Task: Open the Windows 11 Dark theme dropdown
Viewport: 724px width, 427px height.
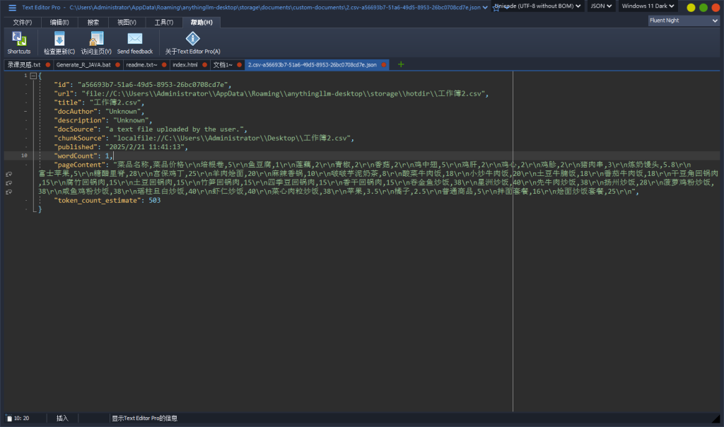Action: (x=648, y=6)
